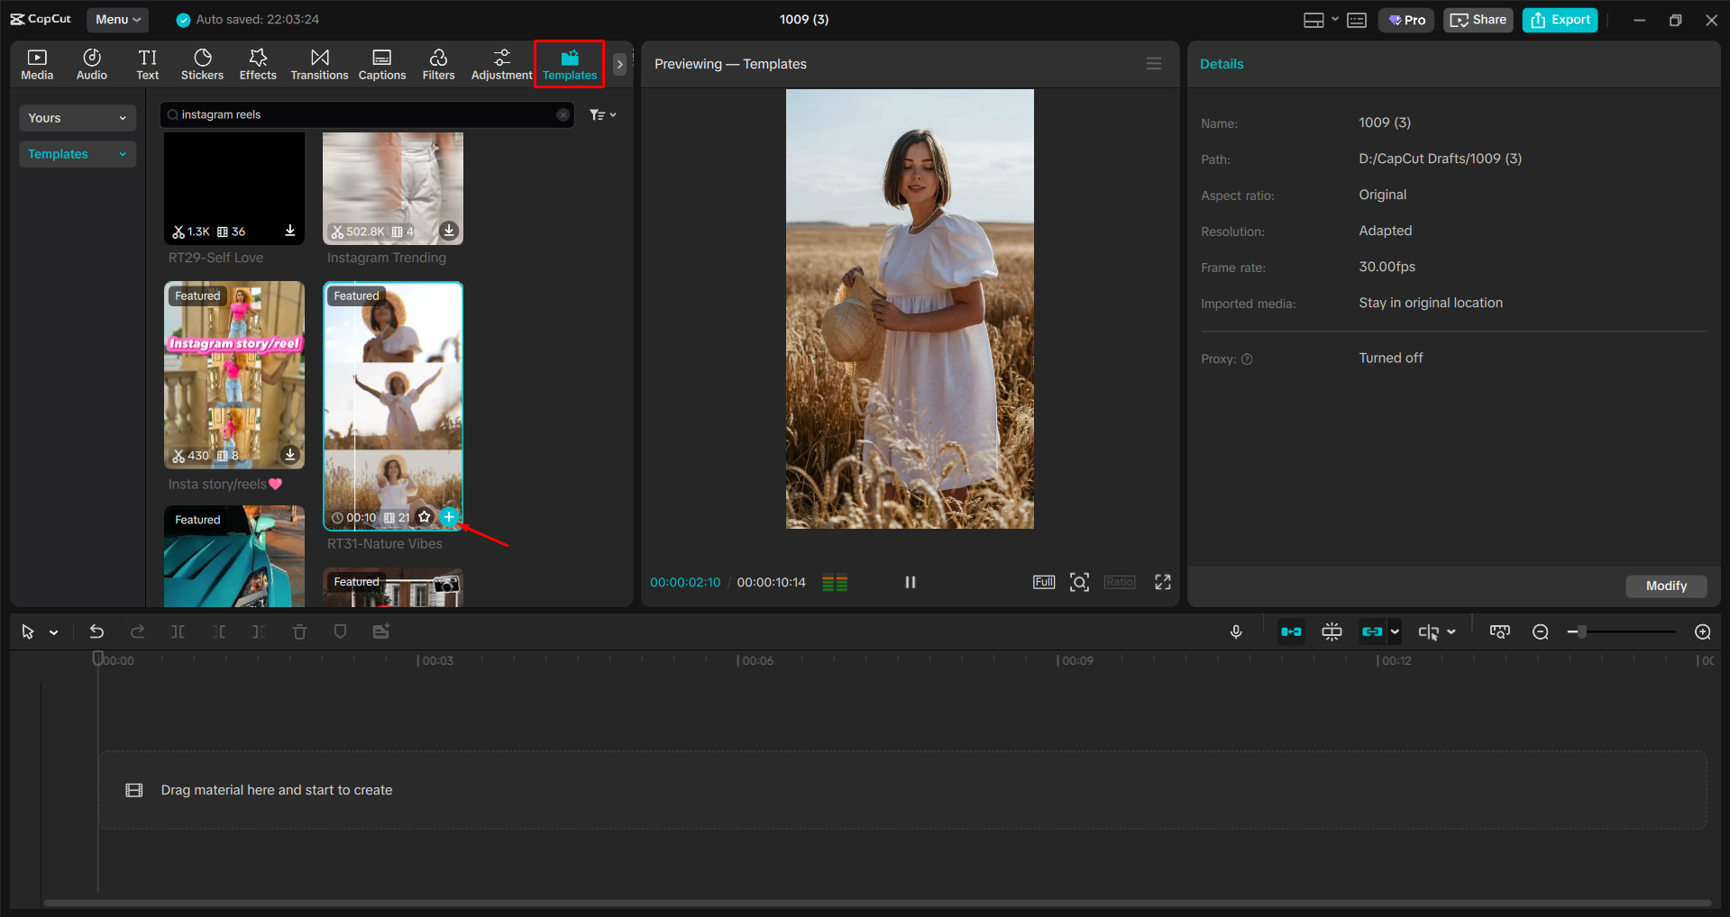Toggle full-screen preview mode

1162,582
